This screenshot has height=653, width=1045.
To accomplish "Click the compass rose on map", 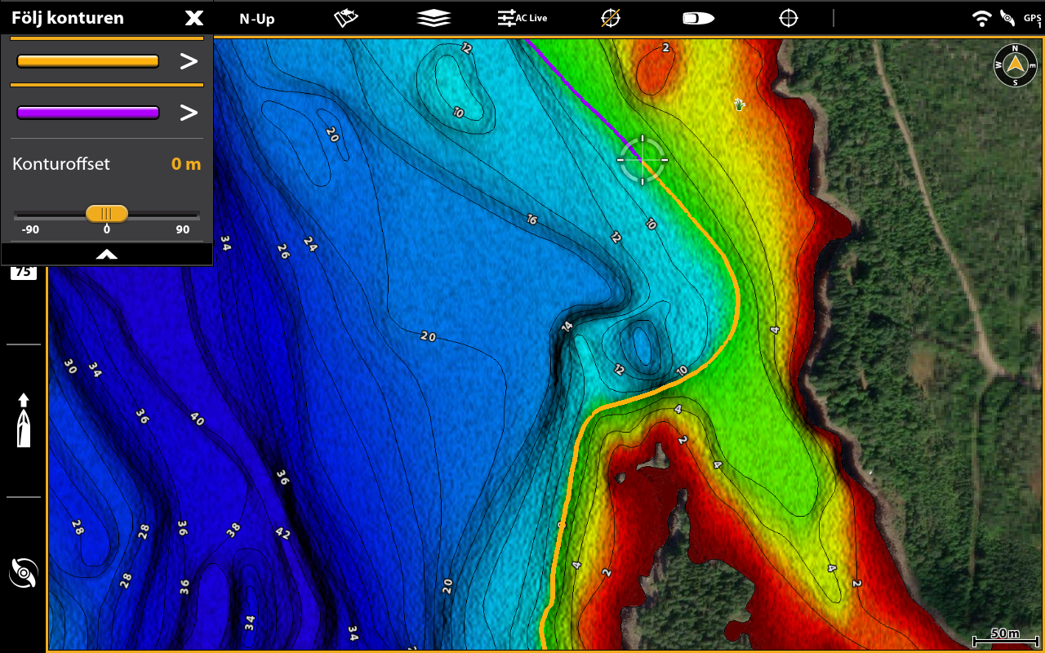I will coord(1015,65).
